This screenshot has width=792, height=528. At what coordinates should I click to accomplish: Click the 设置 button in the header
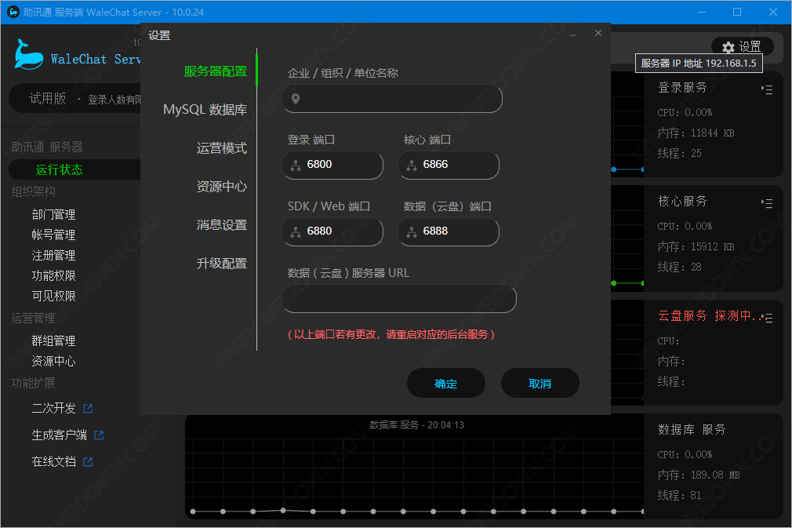(x=743, y=47)
